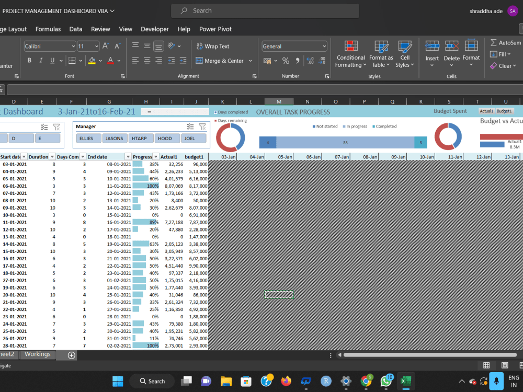Select Middle Align icon

tap(147, 45)
